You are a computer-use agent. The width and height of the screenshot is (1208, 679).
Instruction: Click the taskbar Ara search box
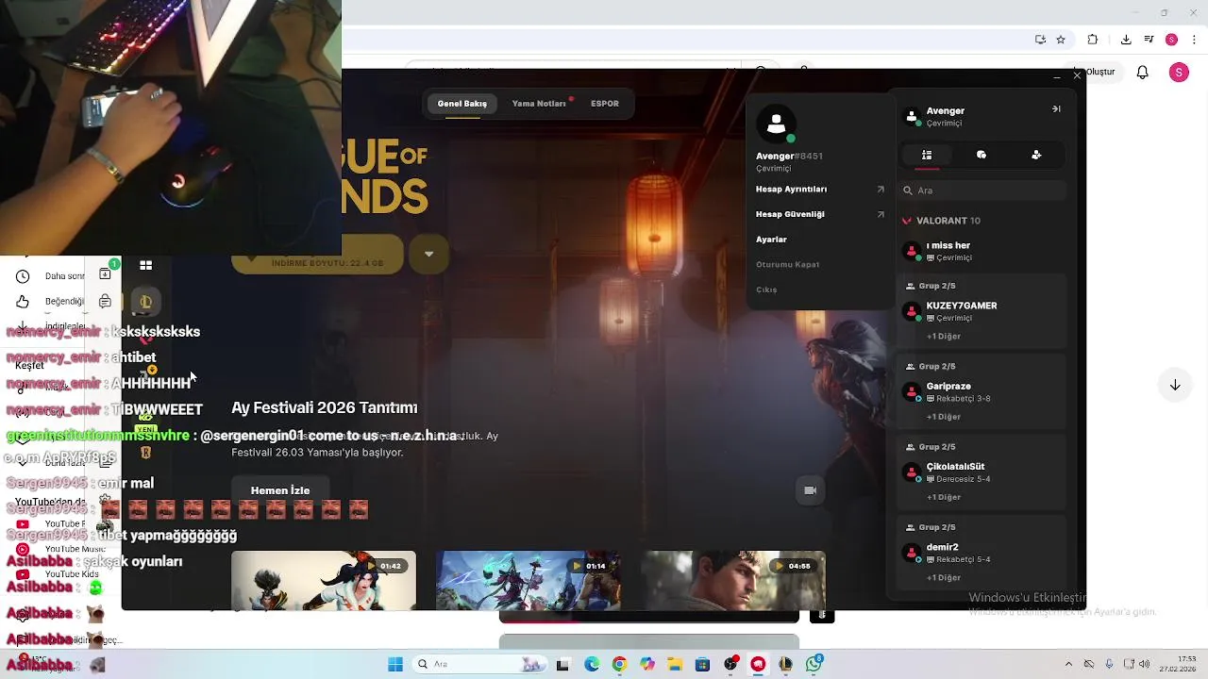pos(478,664)
